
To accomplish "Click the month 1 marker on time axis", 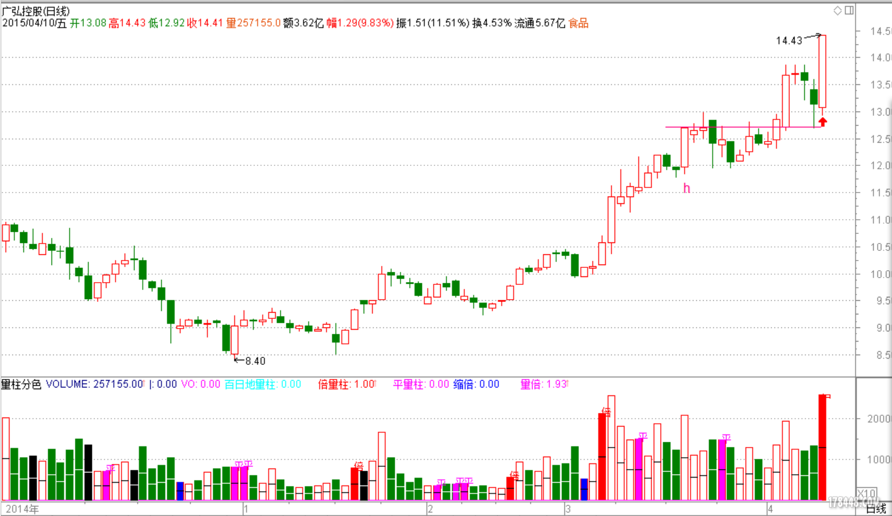I will (x=246, y=509).
